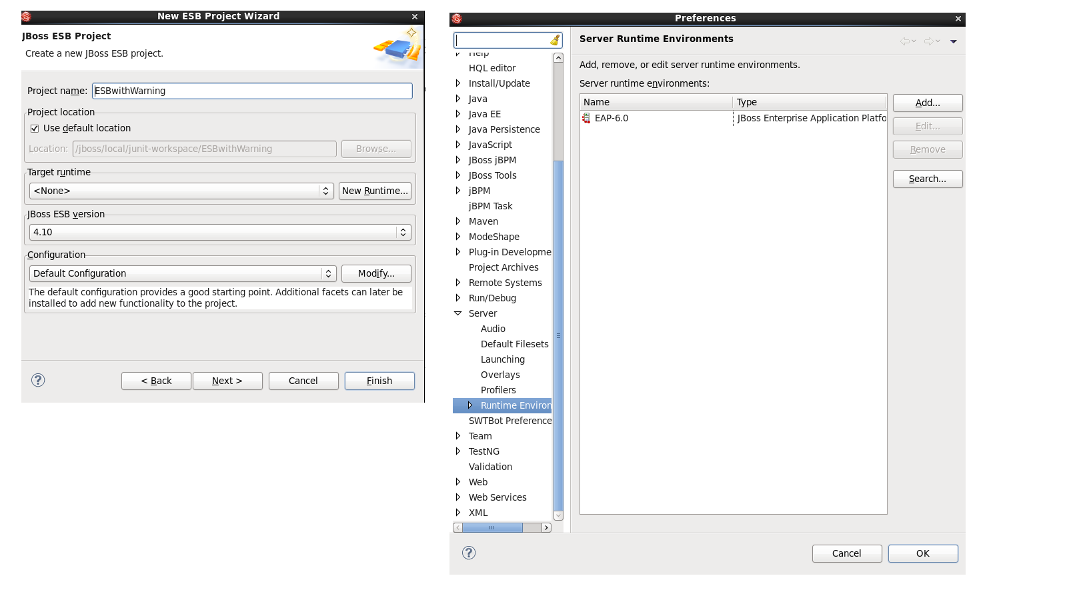Select the JBoss jBPM preferences item
This screenshot has height=600, width=1067.
[x=492, y=160]
